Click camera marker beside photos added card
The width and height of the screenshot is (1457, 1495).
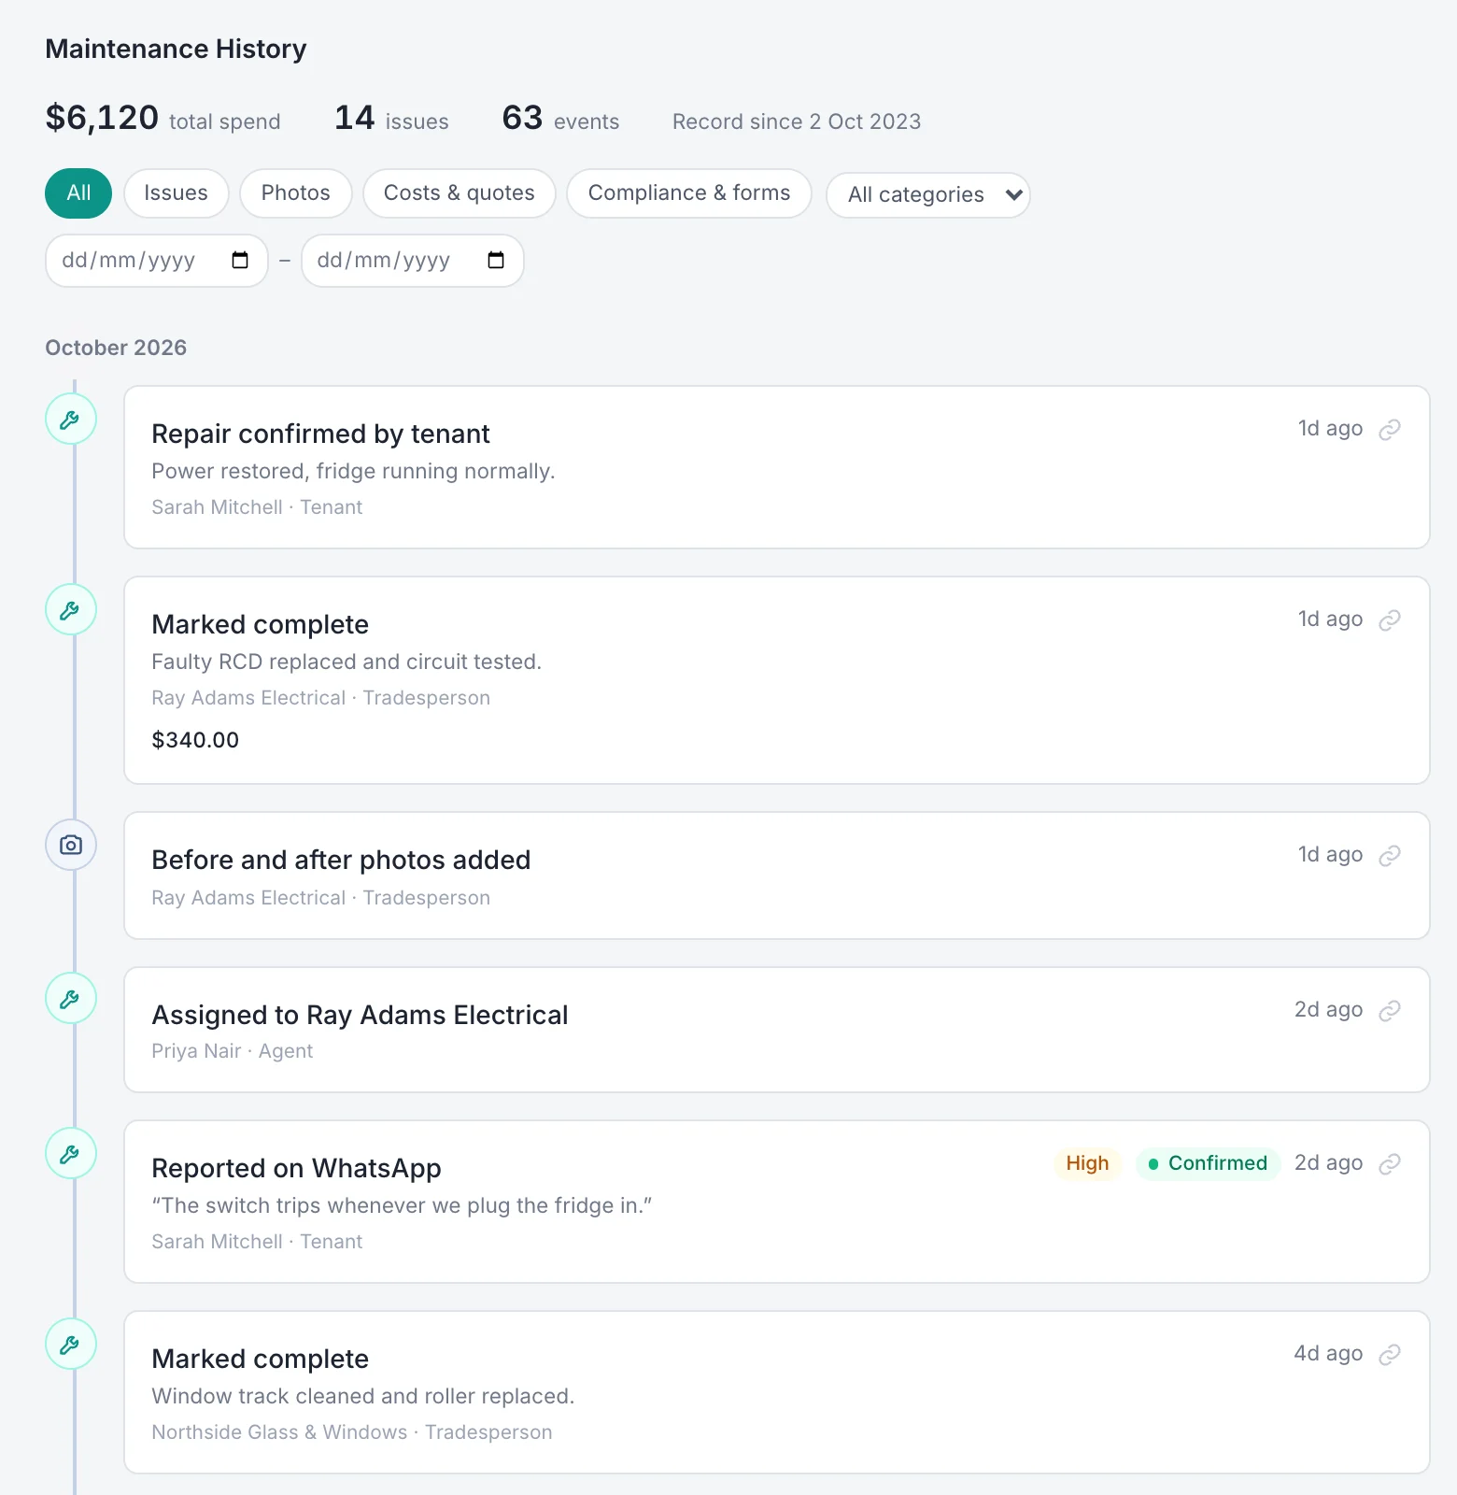(x=71, y=845)
